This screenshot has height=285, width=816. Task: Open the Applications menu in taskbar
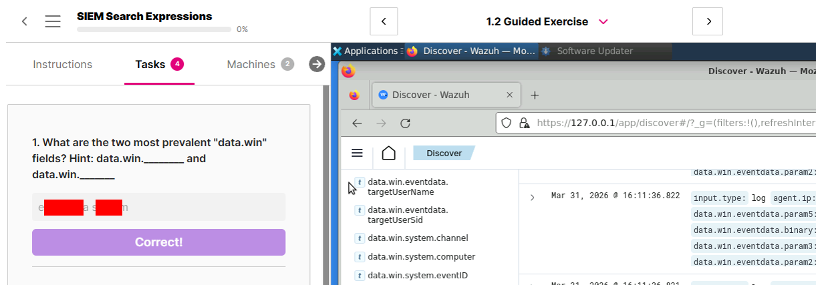[365, 51]
